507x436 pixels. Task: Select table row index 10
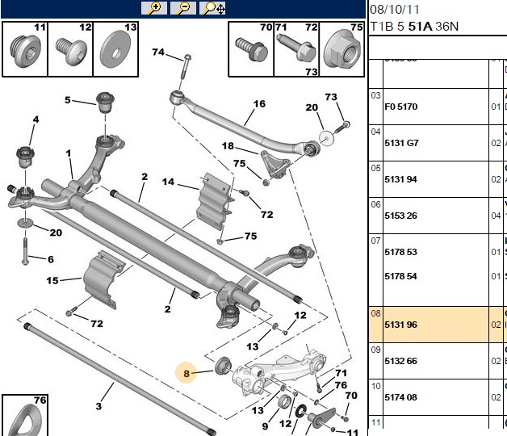[x=375, y=386]
